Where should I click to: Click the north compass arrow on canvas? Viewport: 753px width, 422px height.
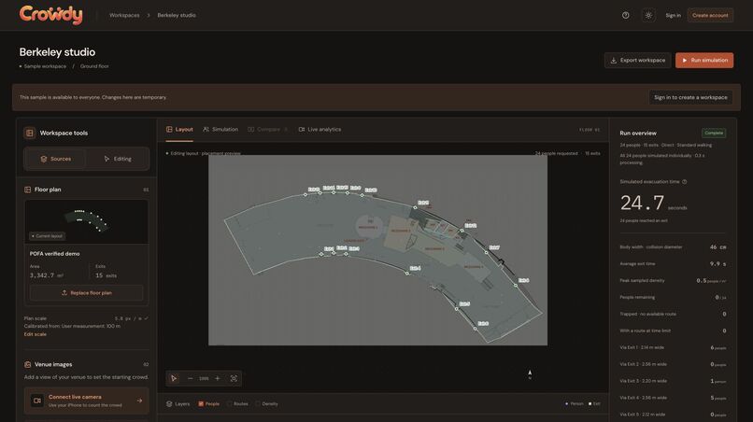point(530,374)
